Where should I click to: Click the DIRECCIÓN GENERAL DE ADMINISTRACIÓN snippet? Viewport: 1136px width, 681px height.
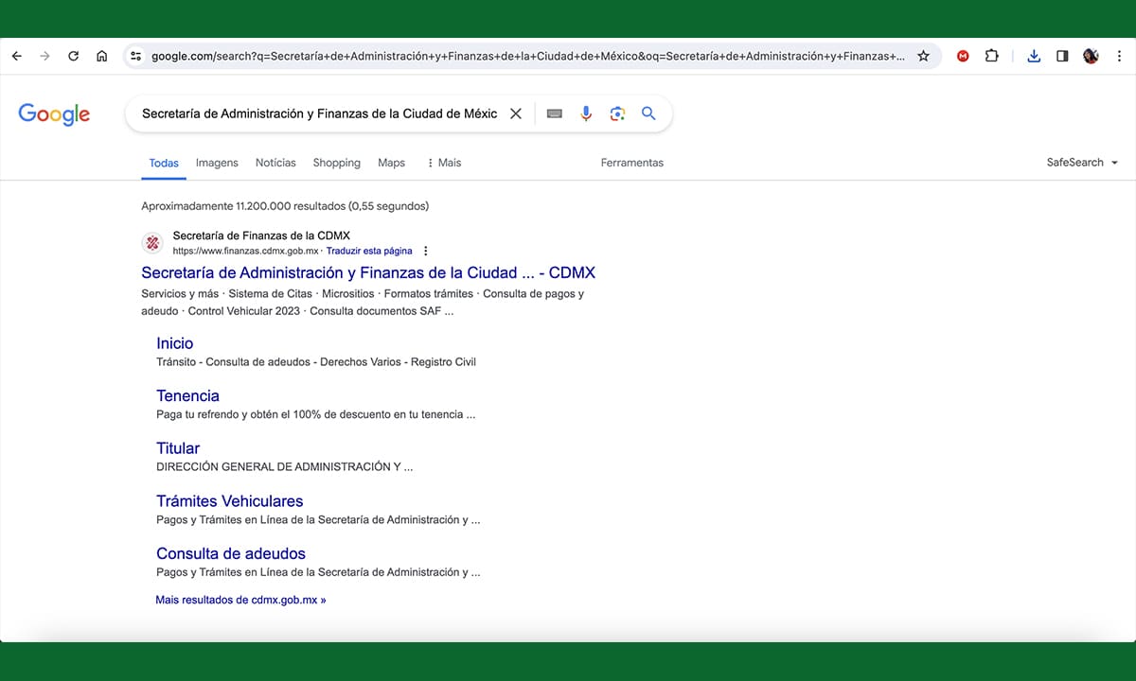(x=284, y=467)
